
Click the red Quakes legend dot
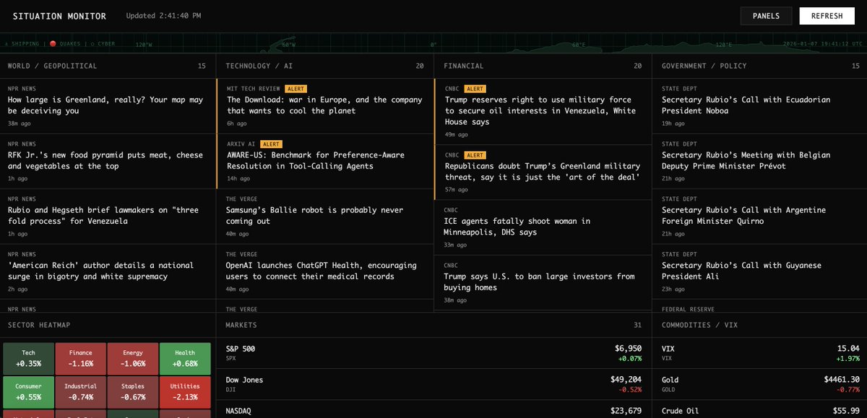pyautogui.click(x=53, y=44)
